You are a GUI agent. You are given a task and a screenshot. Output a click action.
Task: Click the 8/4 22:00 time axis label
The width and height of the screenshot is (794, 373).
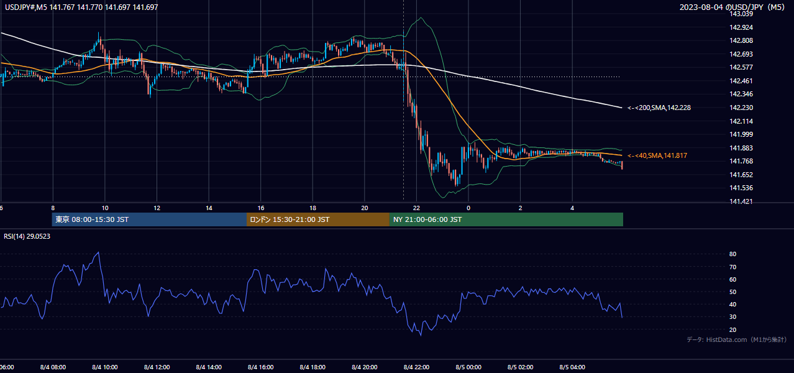(416, 367)
